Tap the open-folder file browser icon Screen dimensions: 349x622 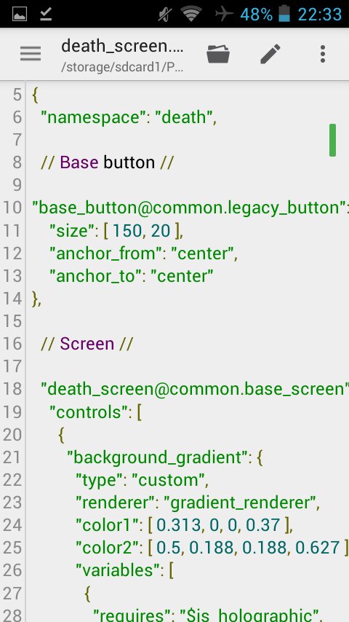(218, 54)
